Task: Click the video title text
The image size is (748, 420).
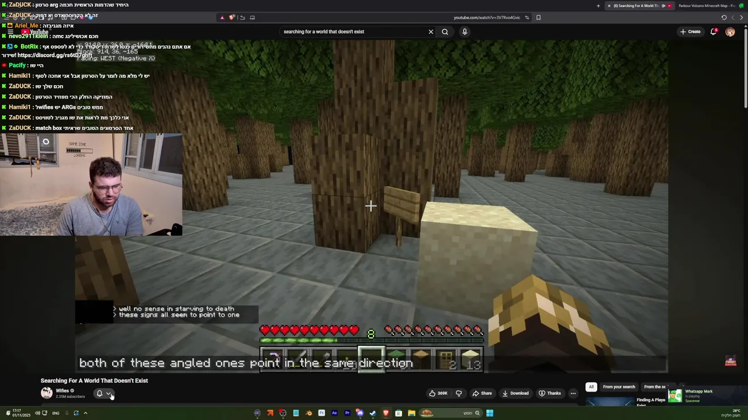Action: pyautogui.click(x=94, y=380)
